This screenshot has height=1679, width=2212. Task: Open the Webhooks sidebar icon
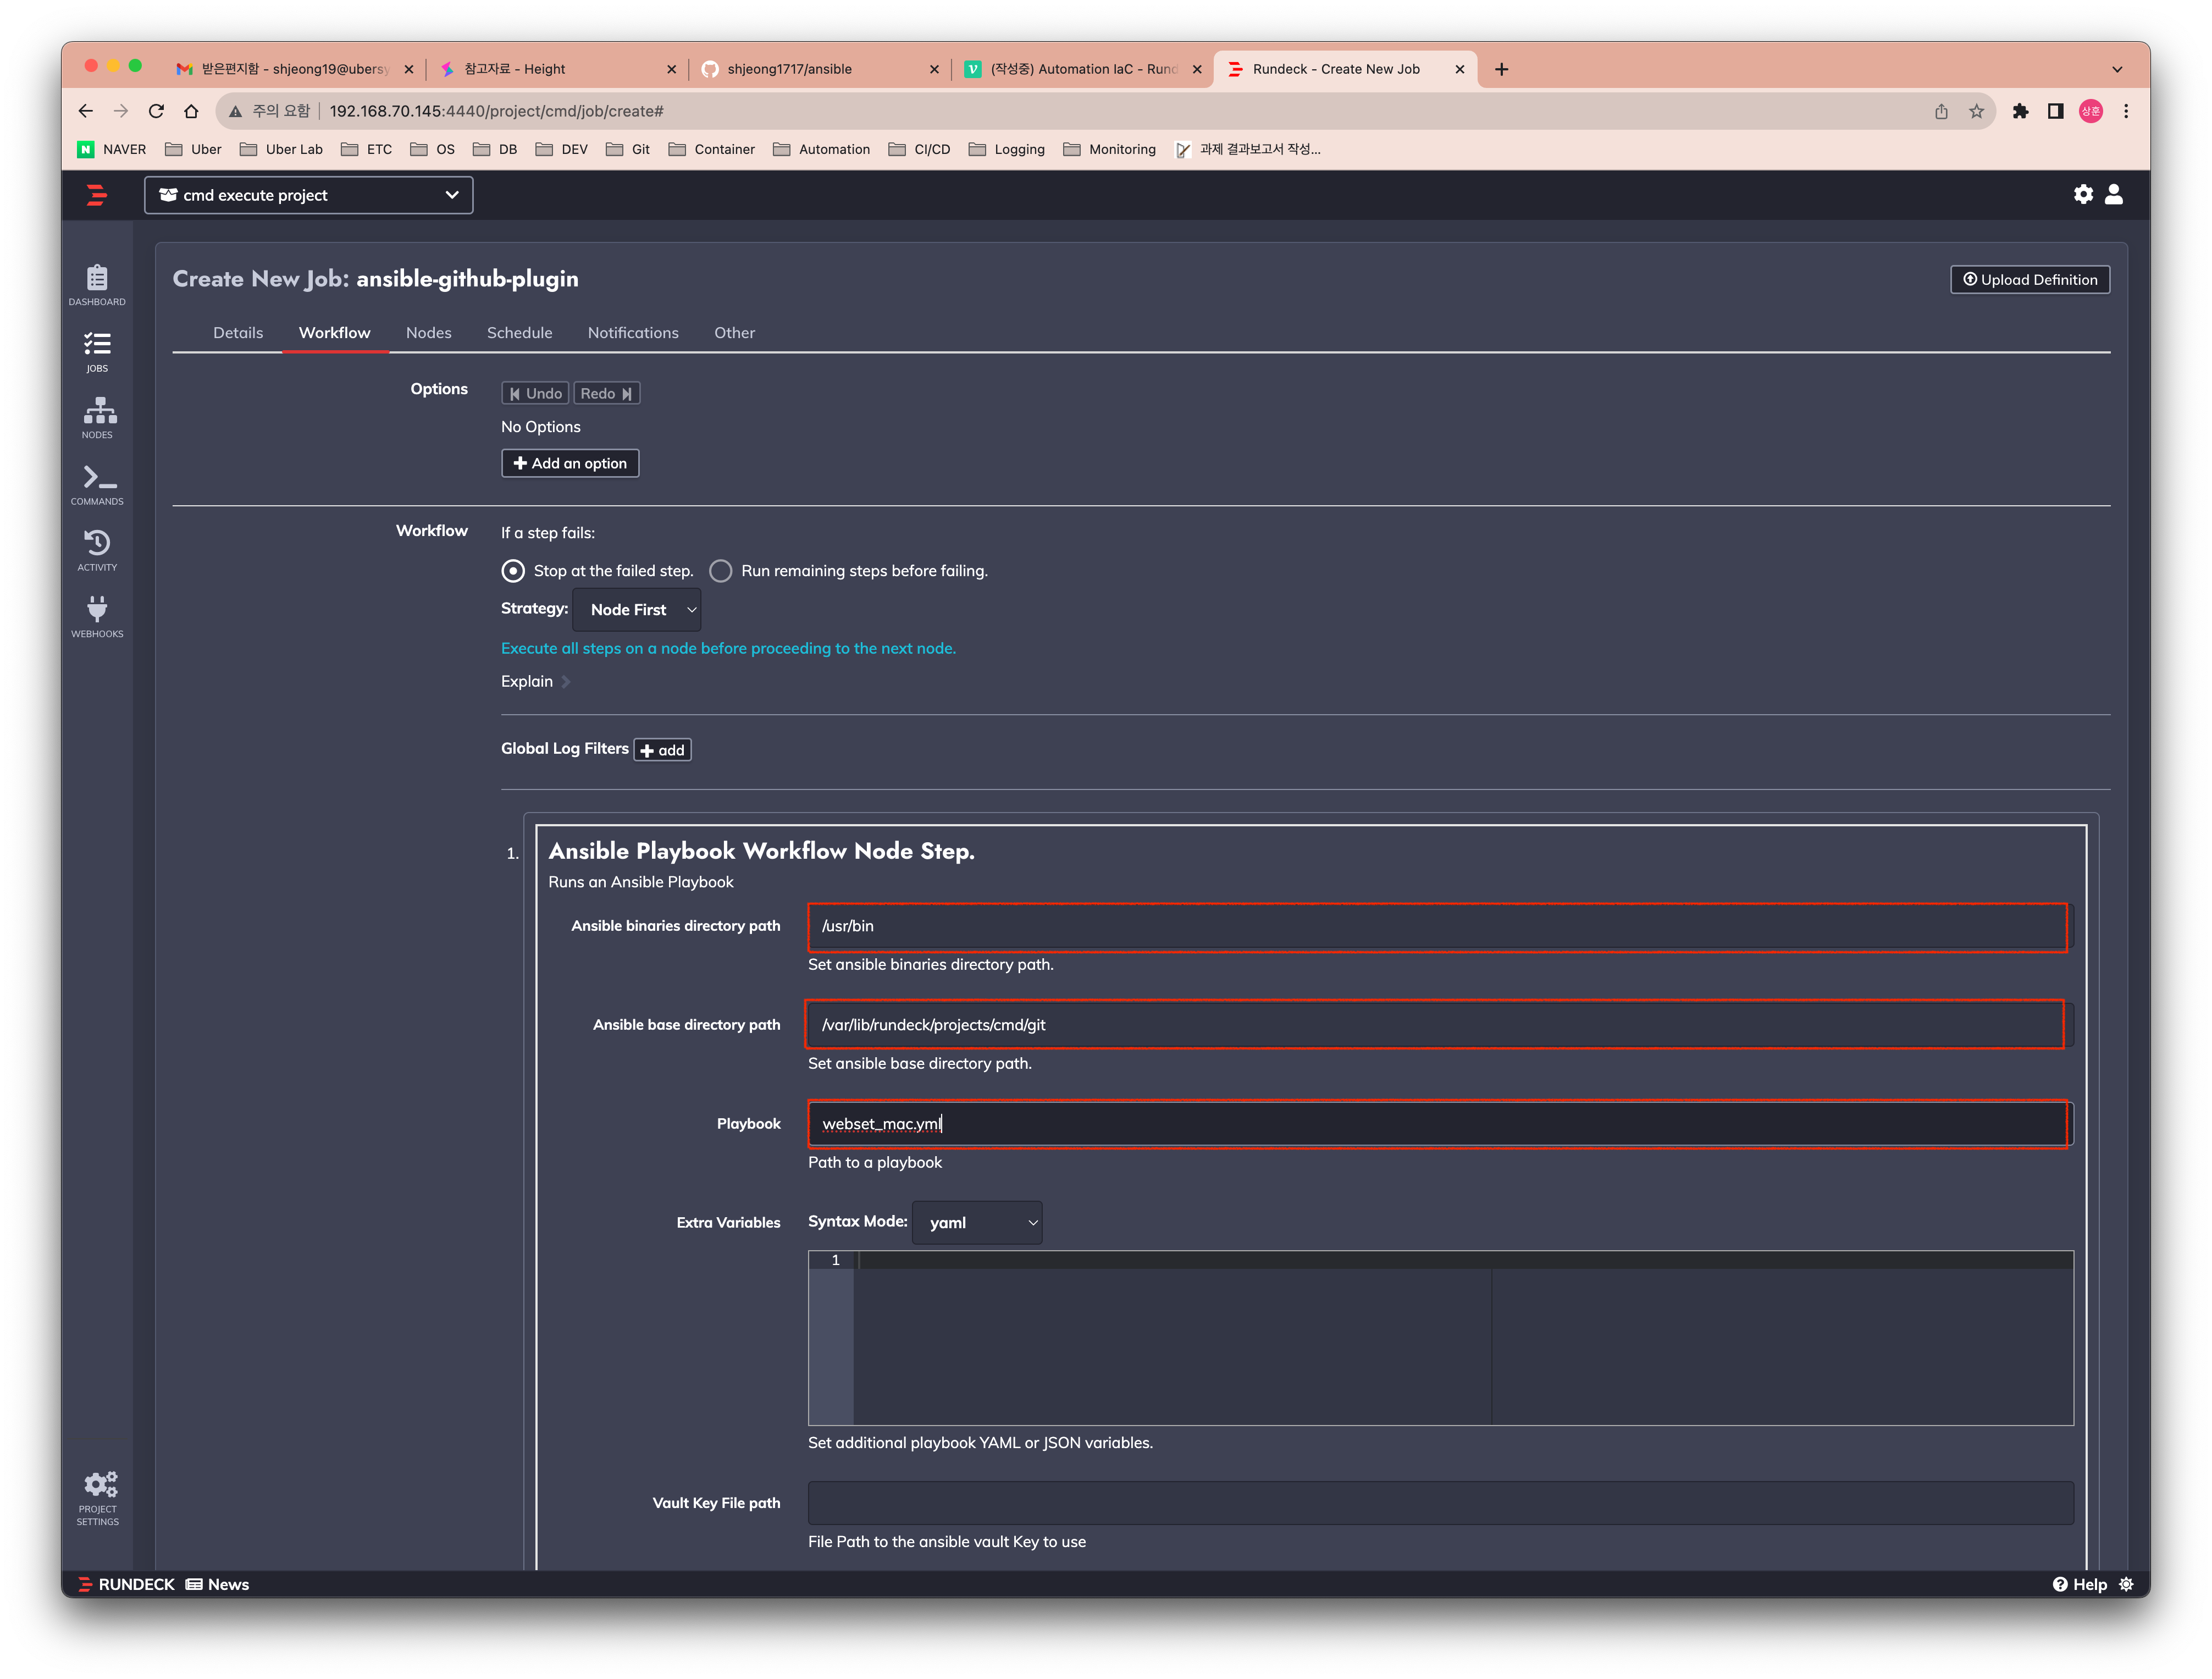[97, 617]
